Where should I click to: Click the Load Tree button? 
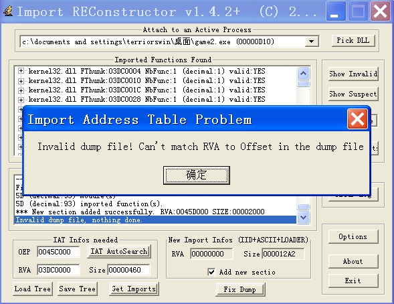33,289
